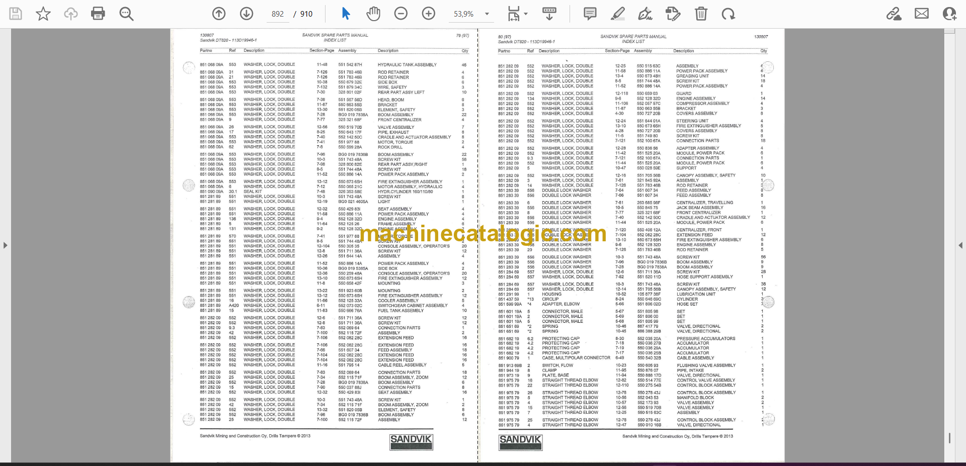966x466 pixels.
Task: Open the find text search tool
Action: (x=126, y=14)
